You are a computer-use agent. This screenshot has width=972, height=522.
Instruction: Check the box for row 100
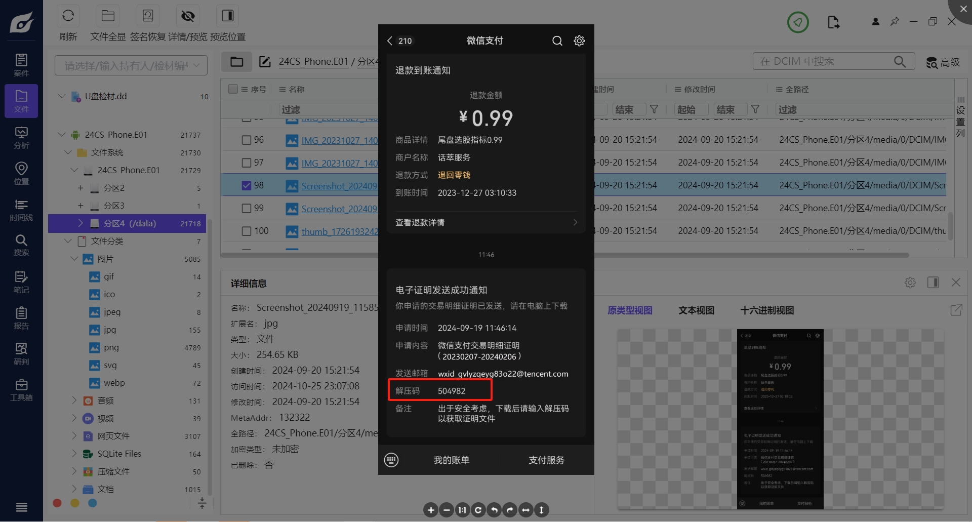247,231
